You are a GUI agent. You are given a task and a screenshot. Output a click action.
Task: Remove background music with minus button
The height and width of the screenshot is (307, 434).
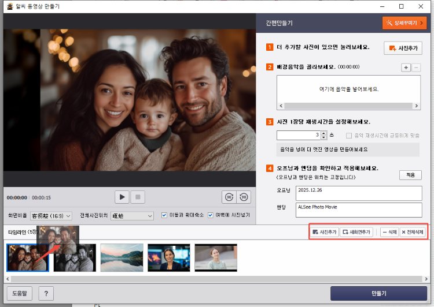click(416, 68)
